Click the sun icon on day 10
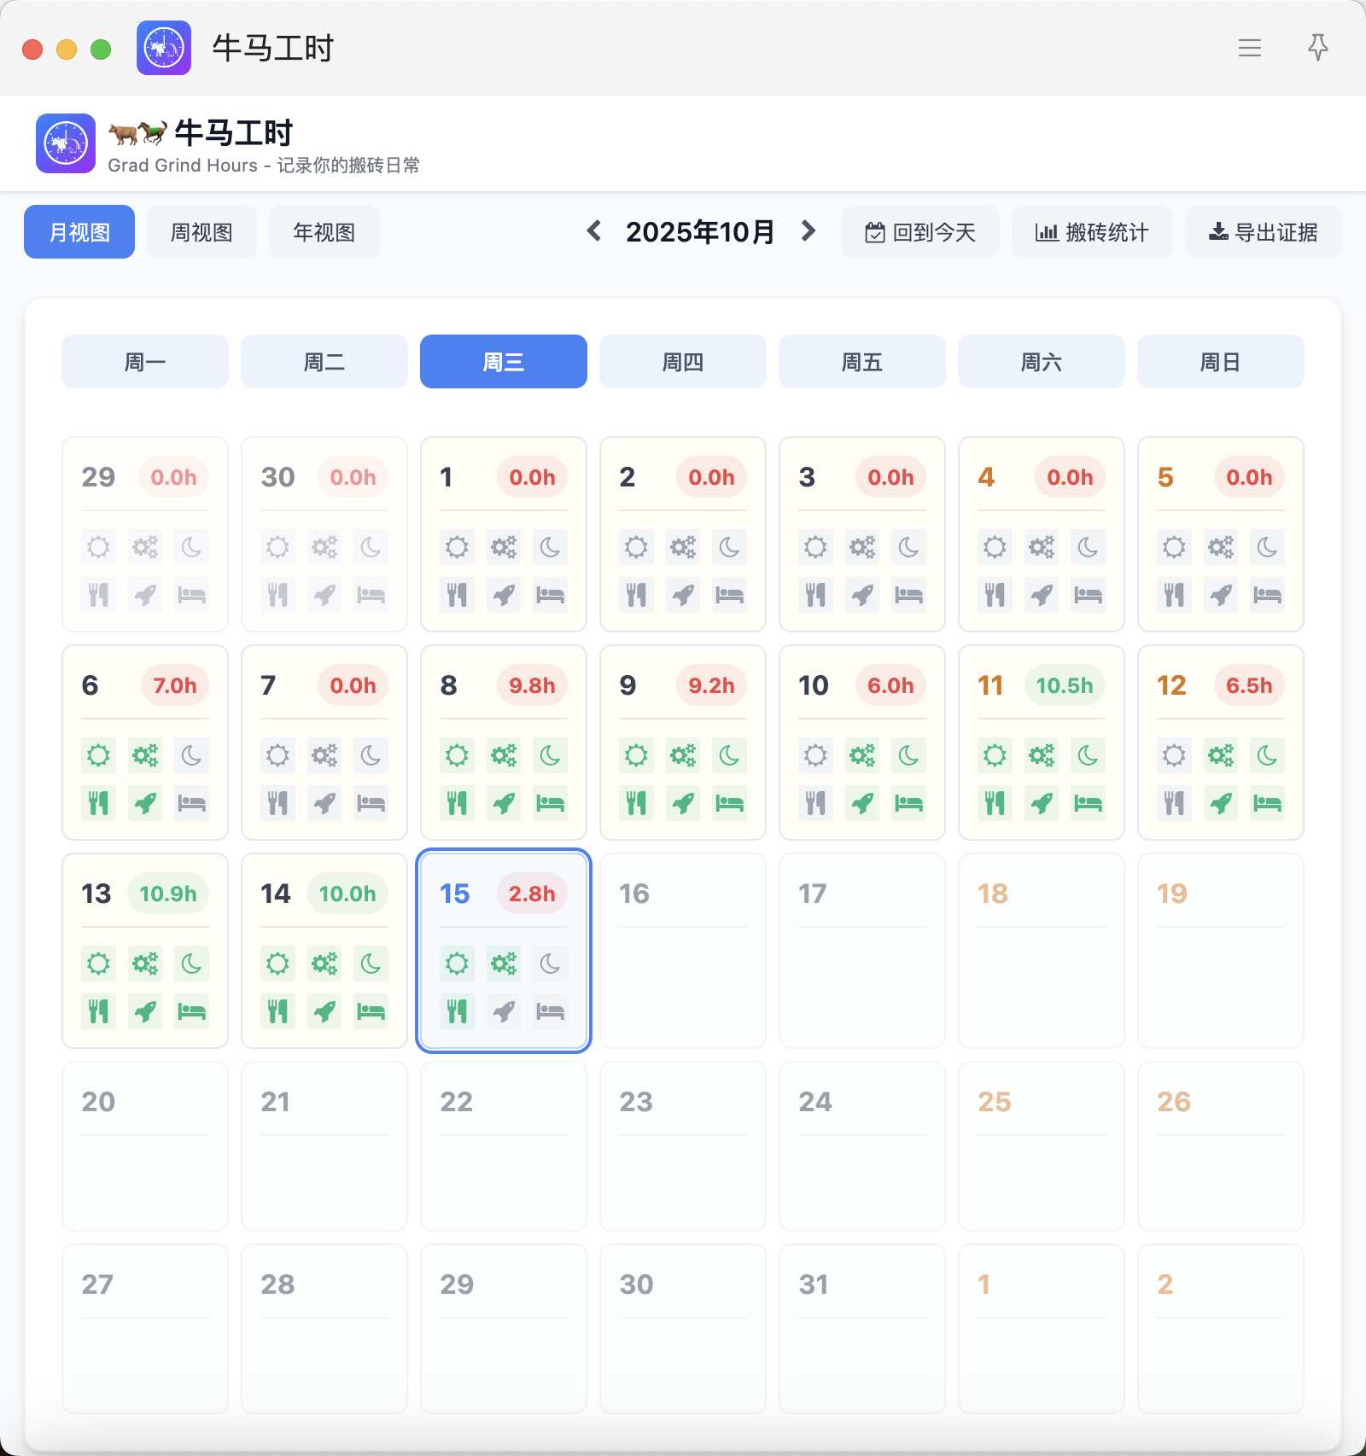Viewport: 1366px width, 1456px height. tap(815, 755)
